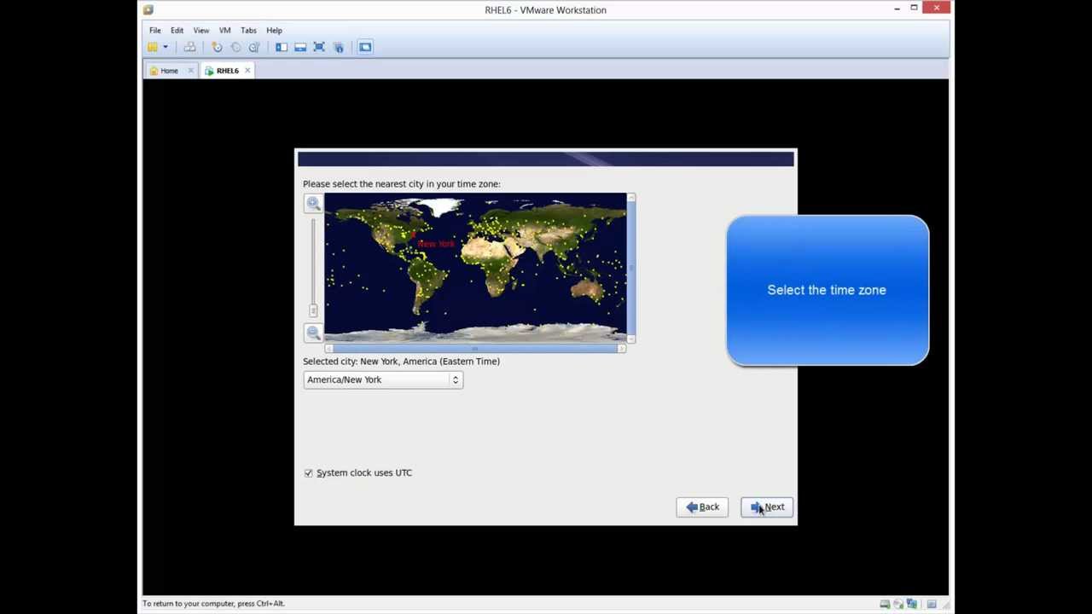Revert the VM to its snapshot
Screen dimensions: 1092x614
click(x=235, y=47)
